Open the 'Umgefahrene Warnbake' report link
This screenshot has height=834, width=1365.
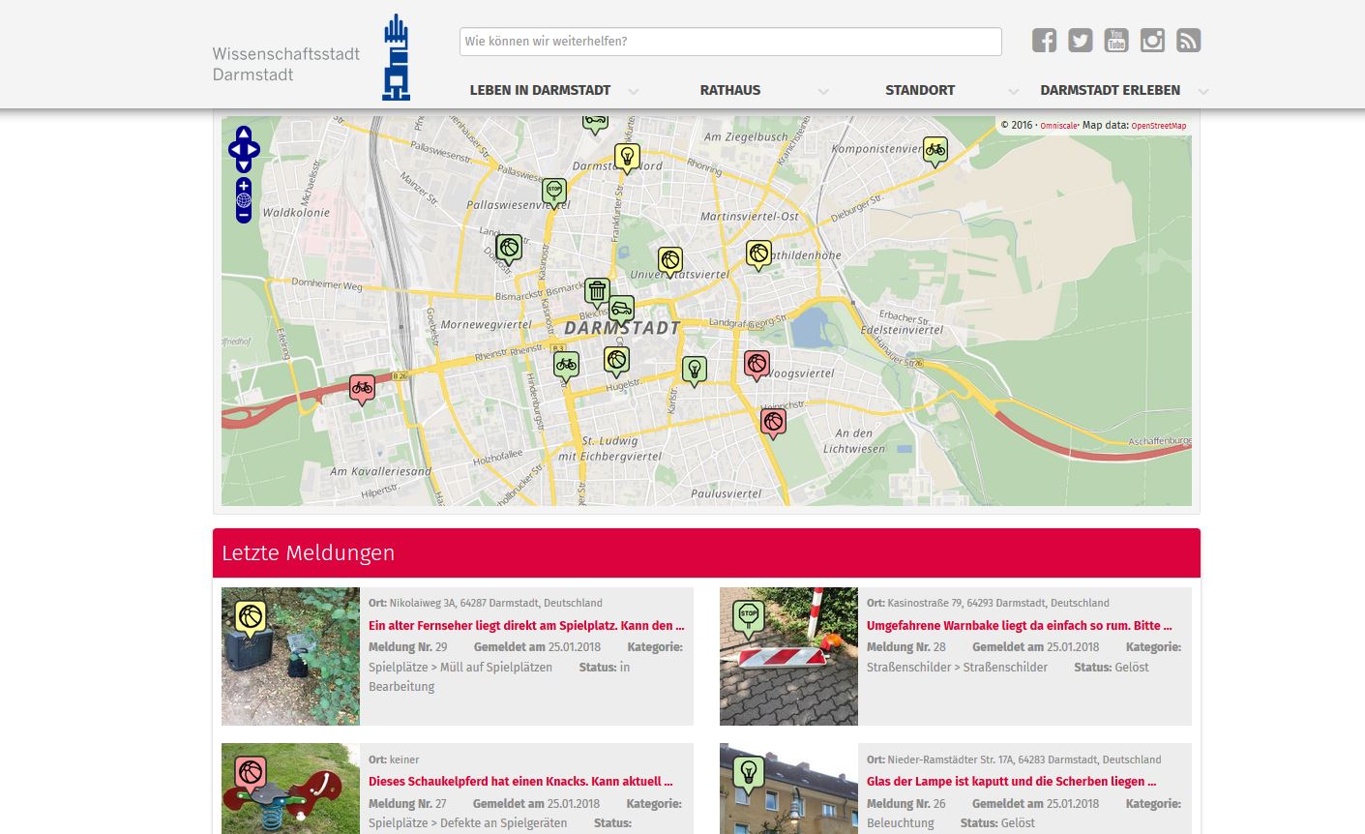coord(1019,626)
